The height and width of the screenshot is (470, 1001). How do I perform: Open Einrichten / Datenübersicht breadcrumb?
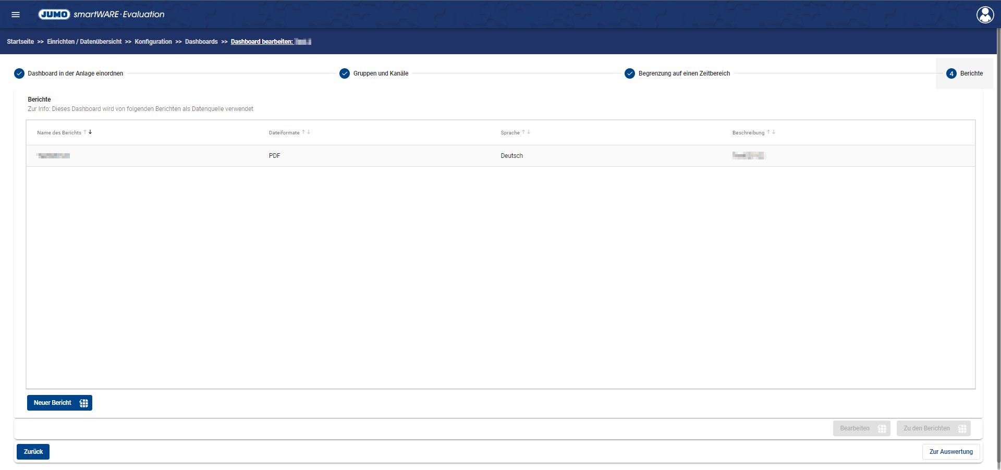(84, 42)
